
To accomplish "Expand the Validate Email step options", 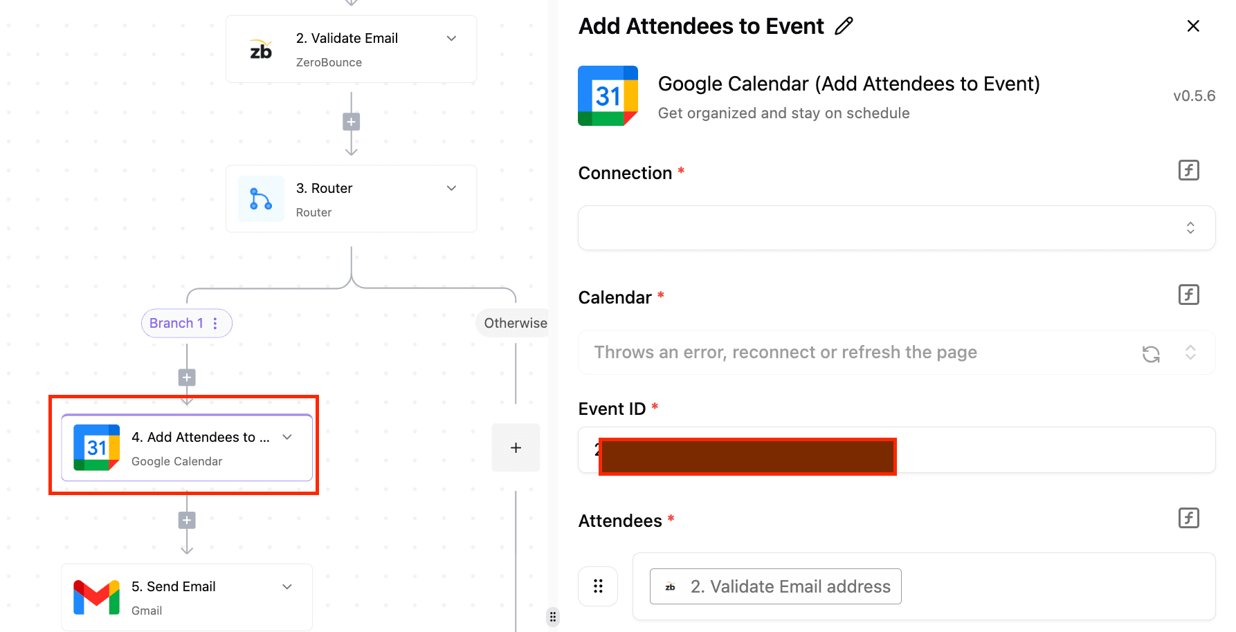I will 451,38.
